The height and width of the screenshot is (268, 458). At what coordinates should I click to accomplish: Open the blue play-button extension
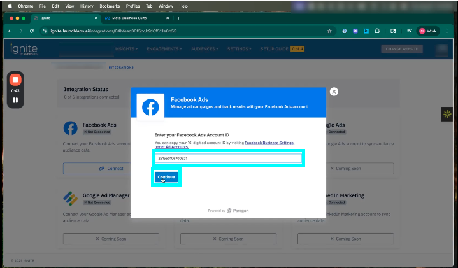click(x=366, y=31)
